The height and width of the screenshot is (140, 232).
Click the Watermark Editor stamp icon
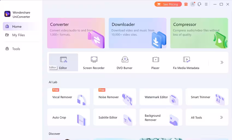tap(174, 100)
